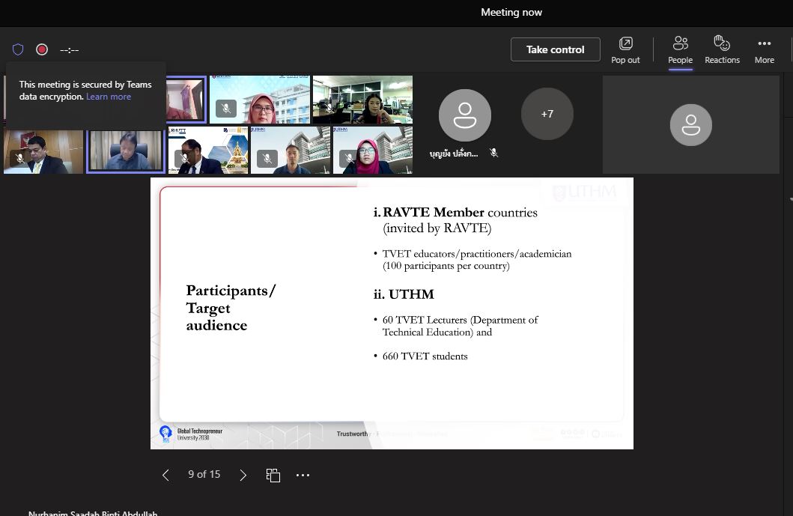This screenshot has height=516, width=793.
Task: Open the People panel
Action: point(680,50)
